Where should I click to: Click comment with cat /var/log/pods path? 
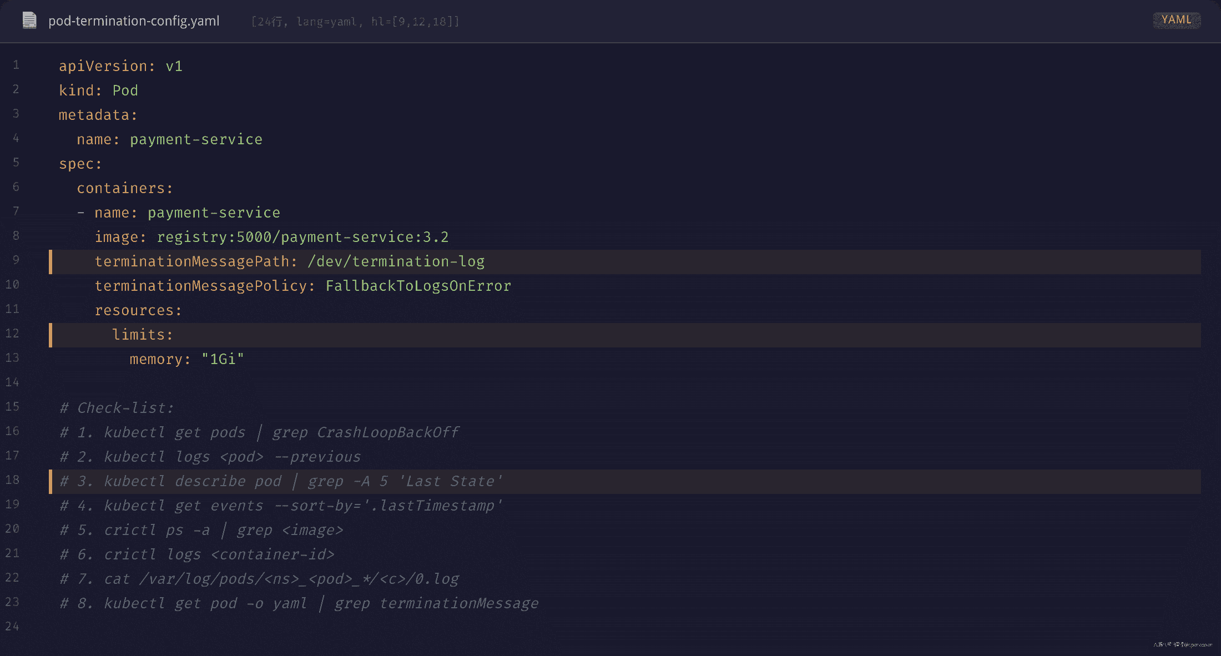pyautogui.click(x=259, y=579)
